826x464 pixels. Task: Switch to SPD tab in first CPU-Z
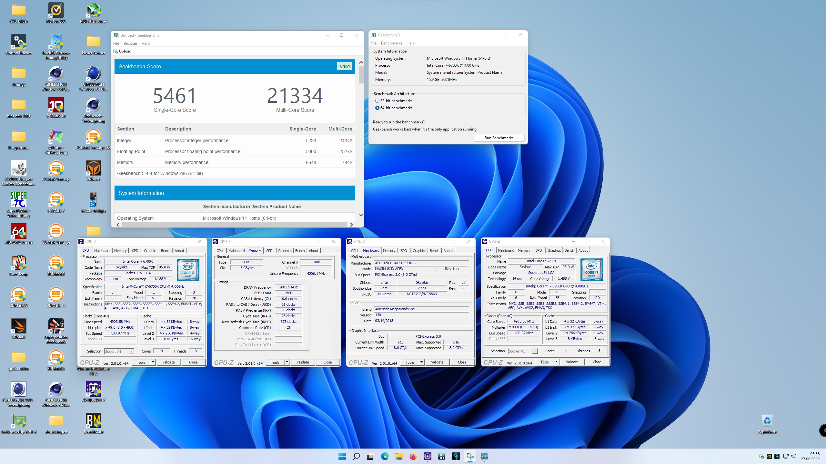(x=135, y=251)
